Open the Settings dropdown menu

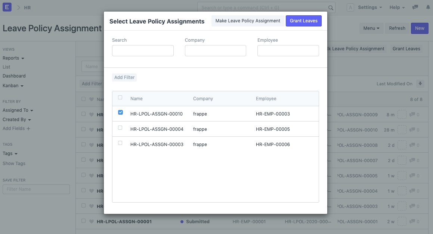pos(370,7)
